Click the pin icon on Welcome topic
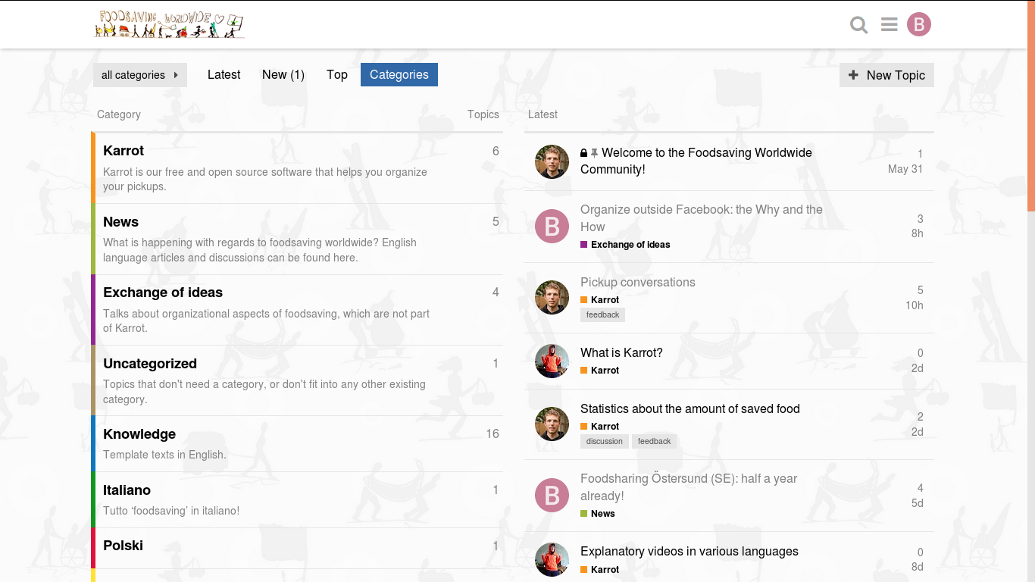Image resolution: width=1035 pixels, height=582 pixels. tap(594, 153)
